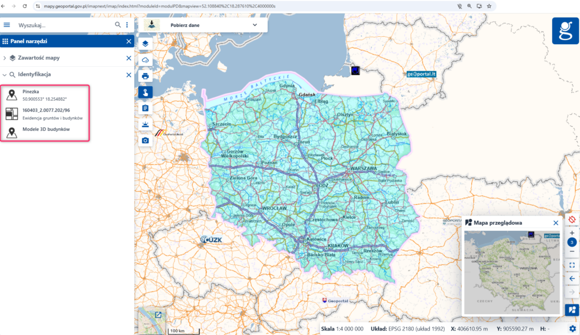Go to previous map view arrow
The width and height of the screenshot is (580, 335).
[x=572, y=278]
